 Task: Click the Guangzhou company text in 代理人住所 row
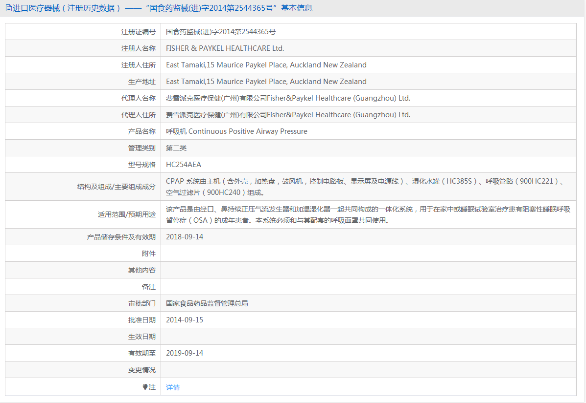pyautogui.click(x=288, y=115)
